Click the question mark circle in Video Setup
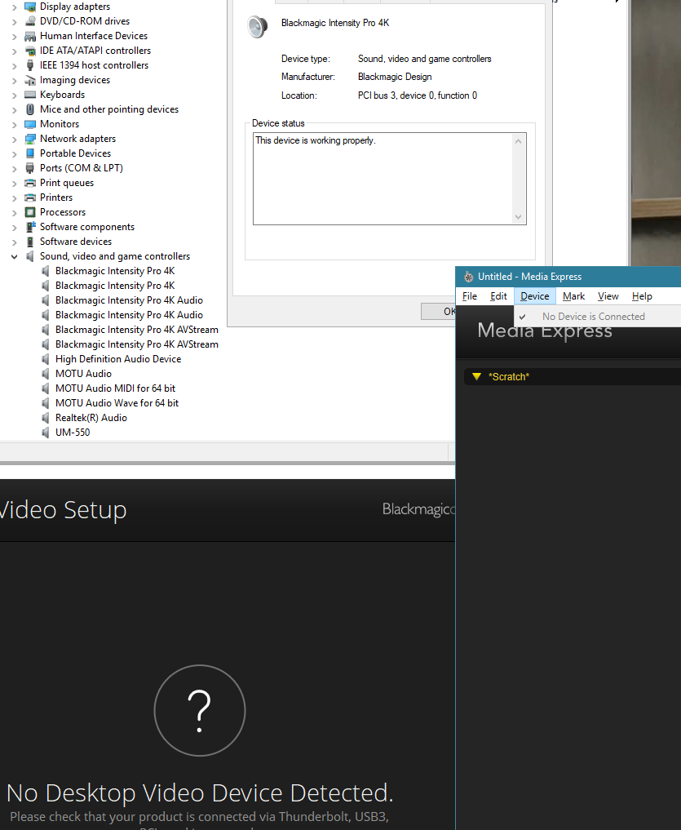 [x=200, y=710]
